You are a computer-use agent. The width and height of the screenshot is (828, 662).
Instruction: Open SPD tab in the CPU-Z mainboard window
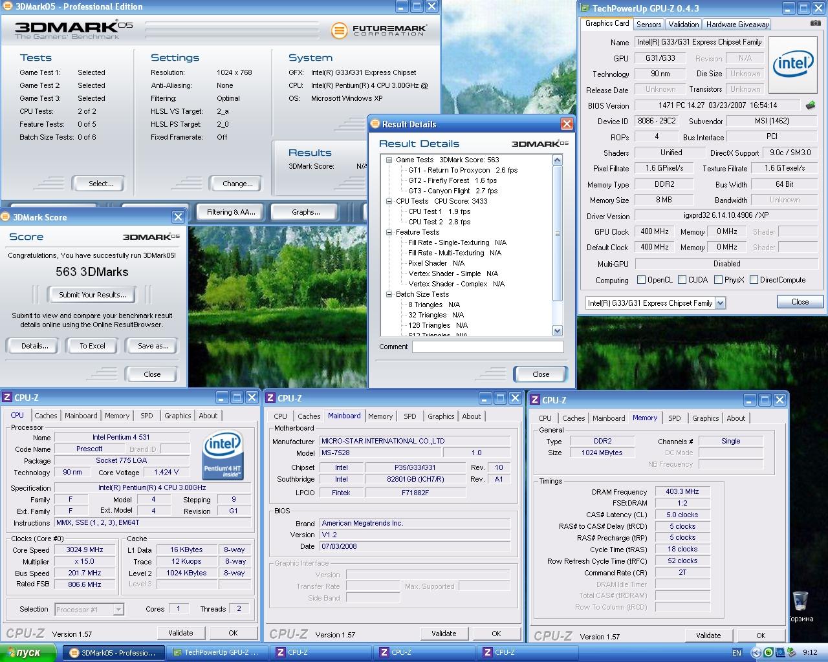pyautogui.click(x=410, y=416)
